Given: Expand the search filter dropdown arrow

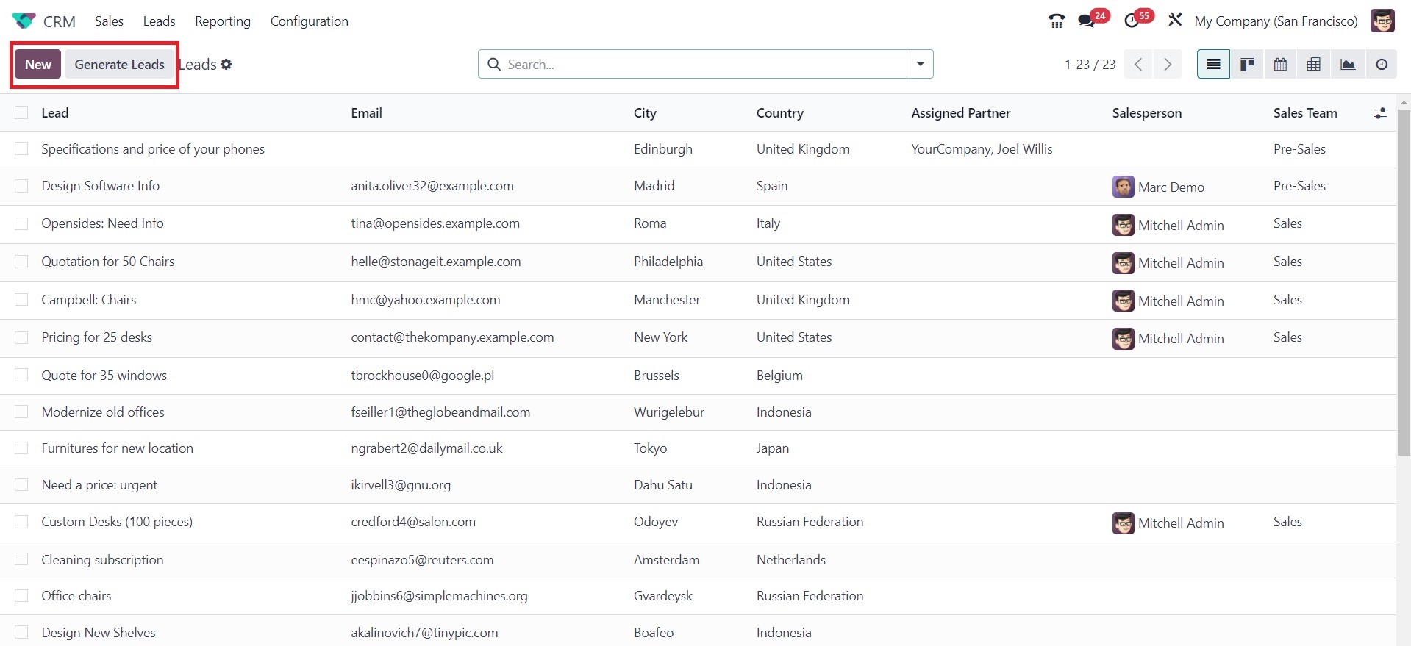Looking at the screenshot, I should coord(920,64).
